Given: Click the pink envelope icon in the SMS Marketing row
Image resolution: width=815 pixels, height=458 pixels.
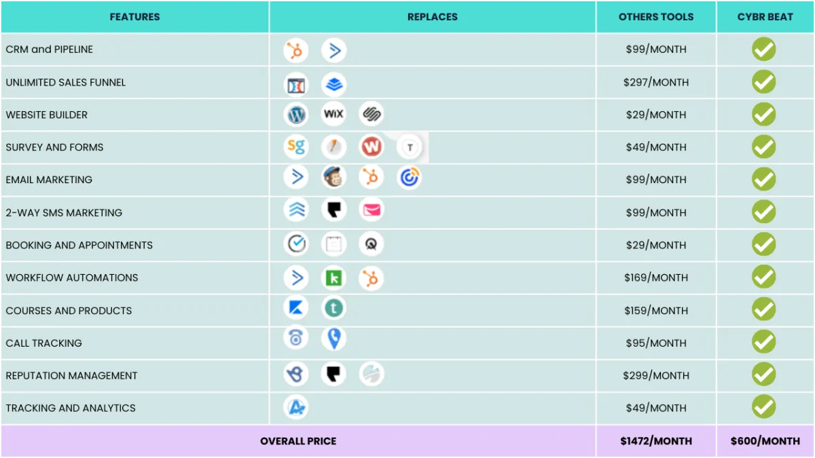Looking at the screenshot, I should pos(371,210).
